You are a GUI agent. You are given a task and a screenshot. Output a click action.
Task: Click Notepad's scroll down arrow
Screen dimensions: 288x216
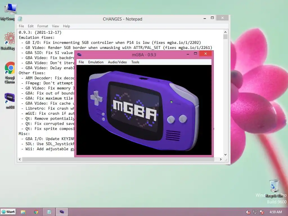(x=225, y=155)
